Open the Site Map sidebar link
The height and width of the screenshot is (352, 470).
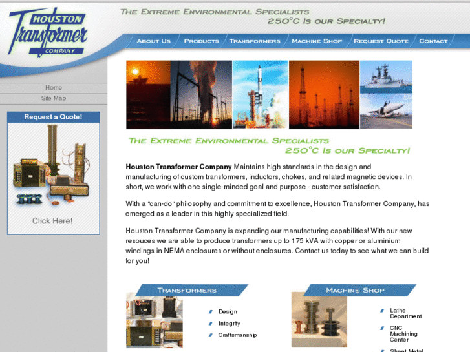pos(54,98)
